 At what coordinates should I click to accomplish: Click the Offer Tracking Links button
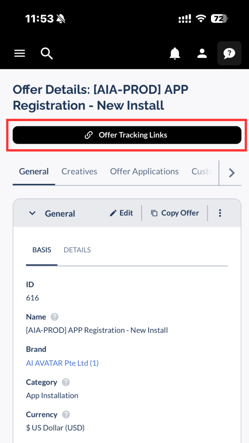127,135
